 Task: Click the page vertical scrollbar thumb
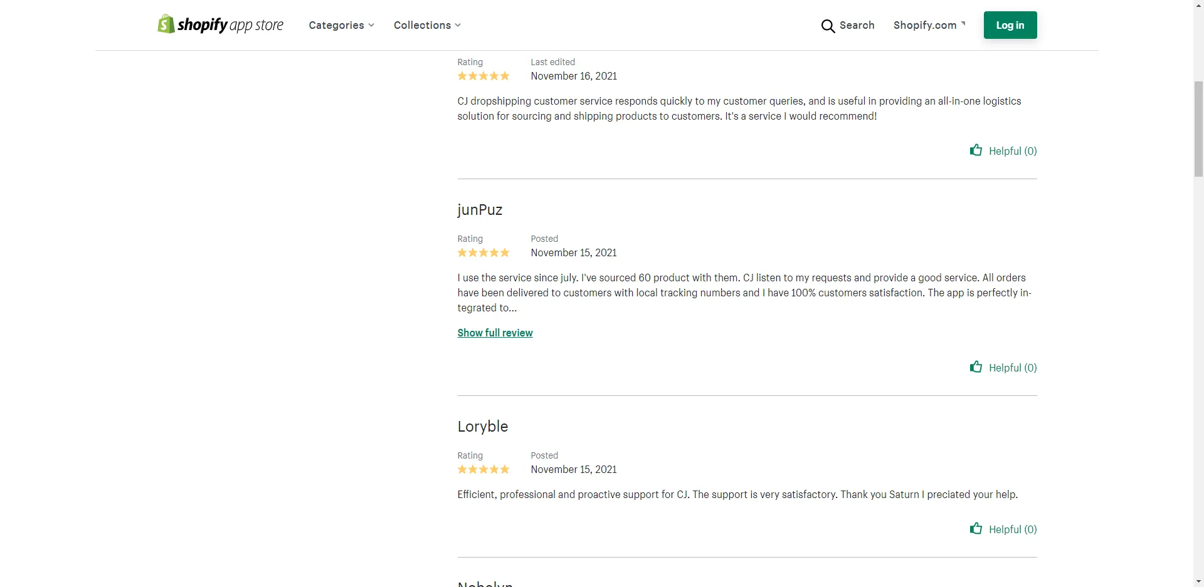(x=1198, y=128)
